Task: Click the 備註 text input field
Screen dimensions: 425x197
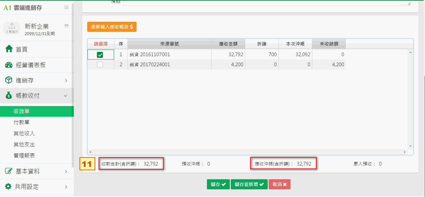Action: point(267,3)
